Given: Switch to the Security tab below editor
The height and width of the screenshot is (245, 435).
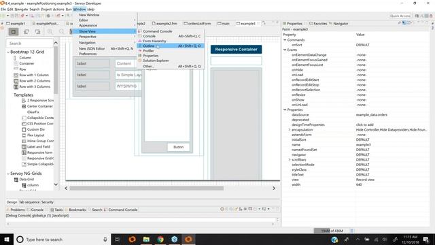Looking at the screenshot, I should 47,202.
